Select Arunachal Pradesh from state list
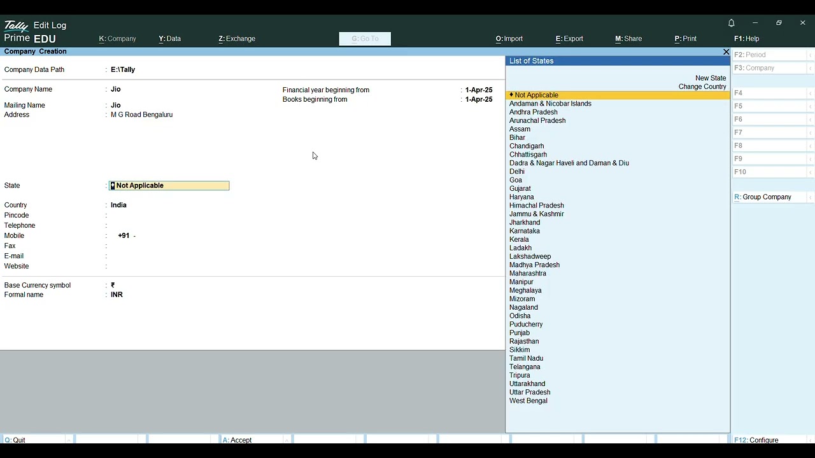This screenshot has height=458, width=815. (x=537, y=120)
